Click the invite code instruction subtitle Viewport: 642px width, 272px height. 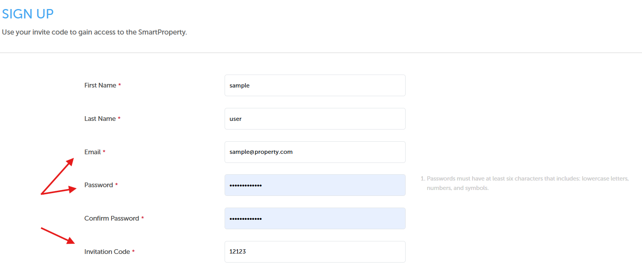(x=94, y=32)
